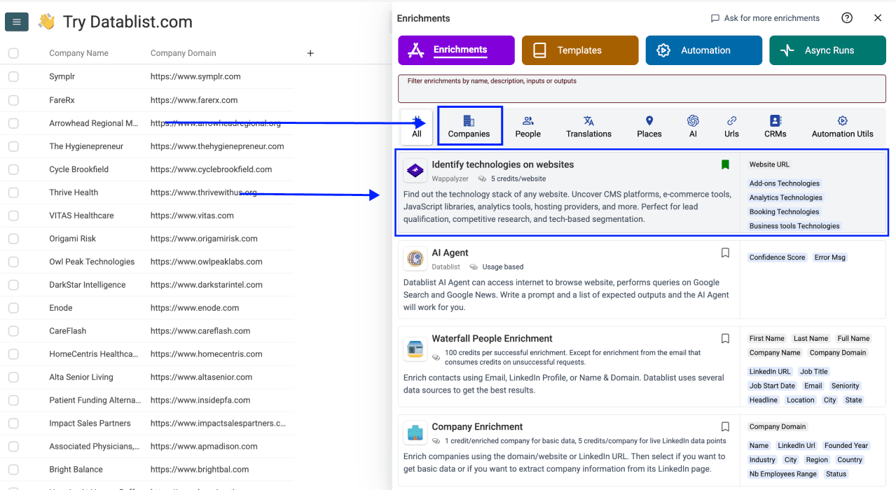Open the hamburger menu button

point(16,22)
